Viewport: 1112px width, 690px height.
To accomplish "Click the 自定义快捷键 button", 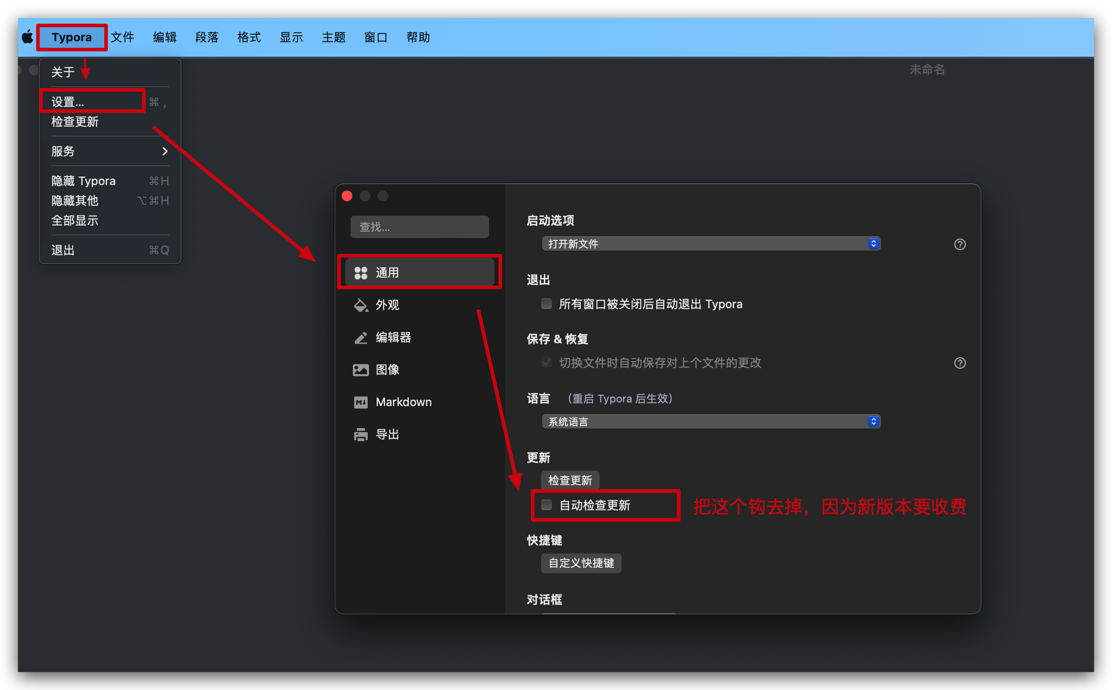I will [x=581, y=563].
